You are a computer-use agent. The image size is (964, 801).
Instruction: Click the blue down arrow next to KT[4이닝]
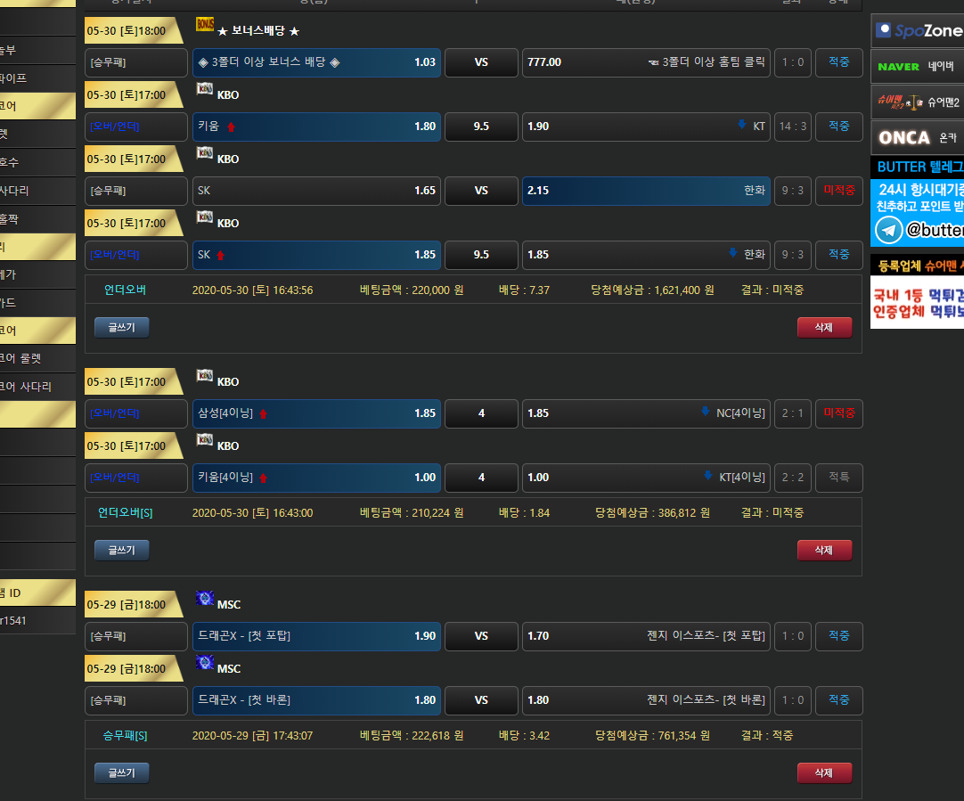pyautogui.click(x=708, y=476)
